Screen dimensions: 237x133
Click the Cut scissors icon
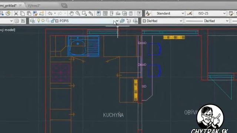(16, 13)
